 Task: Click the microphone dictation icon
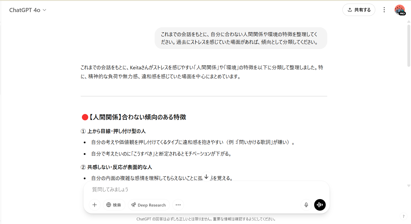(306, 205)
